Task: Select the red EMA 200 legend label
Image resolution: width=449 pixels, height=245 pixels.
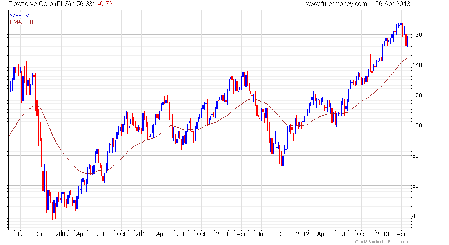Action: [x=21, y=22]
